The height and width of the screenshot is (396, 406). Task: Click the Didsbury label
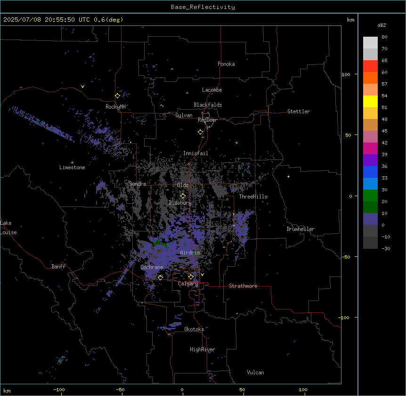pyautogui.click(x=180, y=203)
